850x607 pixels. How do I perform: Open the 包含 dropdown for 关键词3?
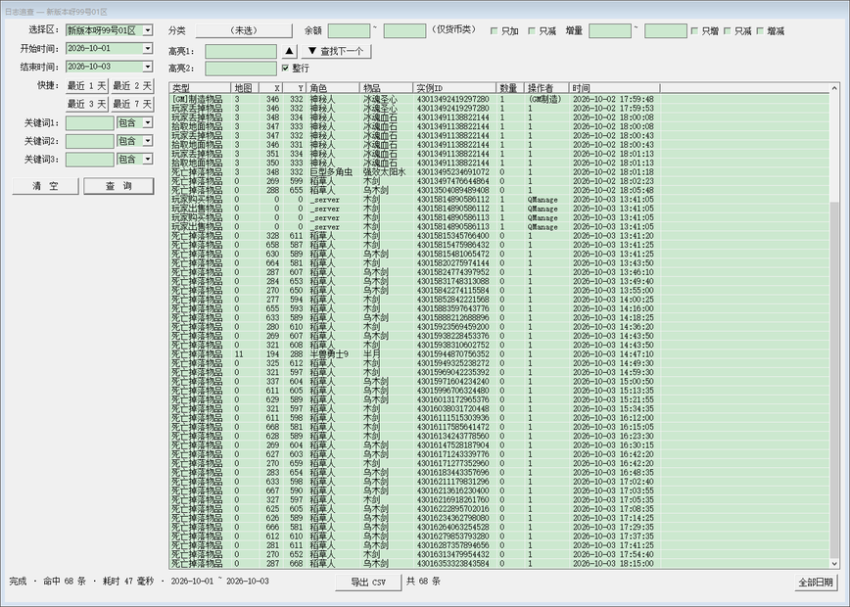[148, 160]
